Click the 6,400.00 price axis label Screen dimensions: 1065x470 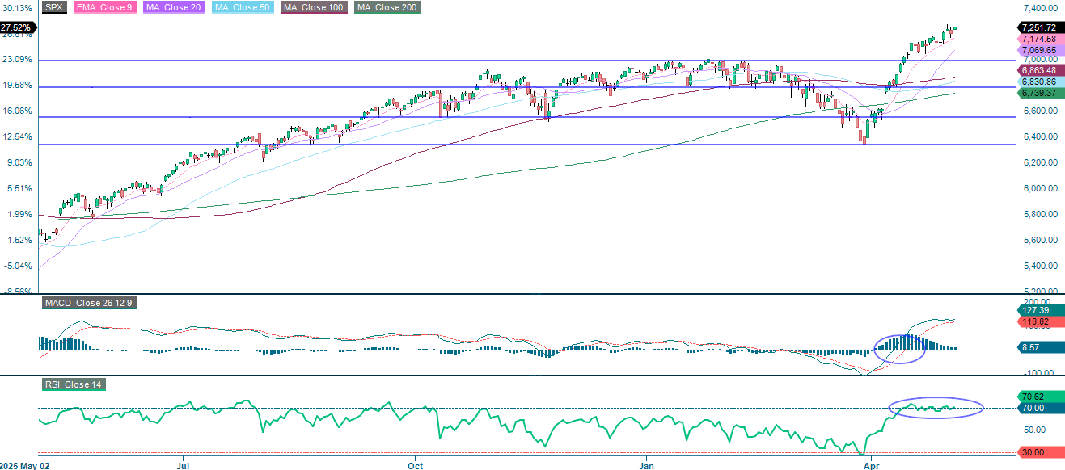pos(1041,137)
